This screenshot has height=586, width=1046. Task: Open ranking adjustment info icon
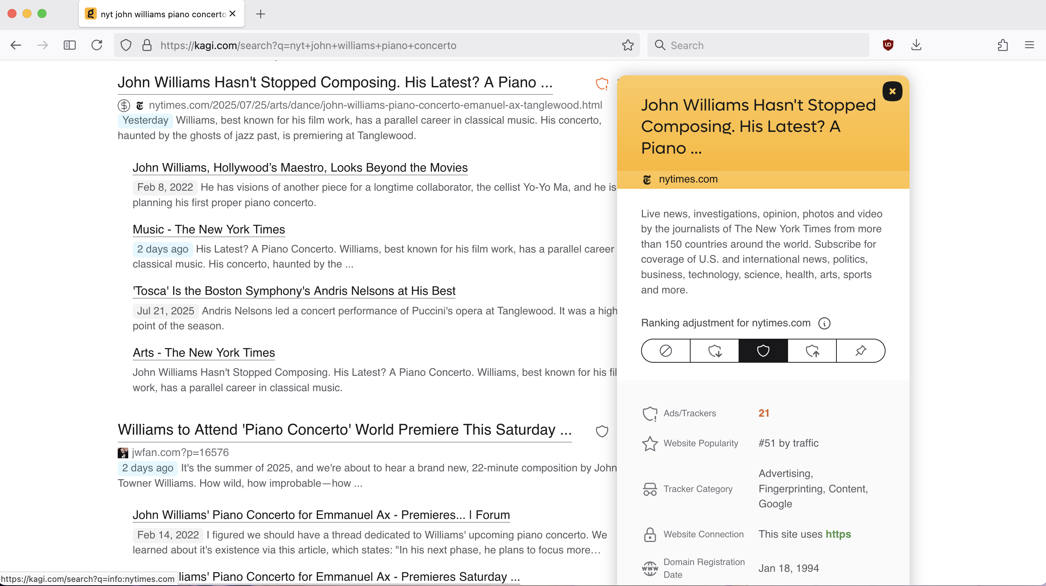point(824,323)
